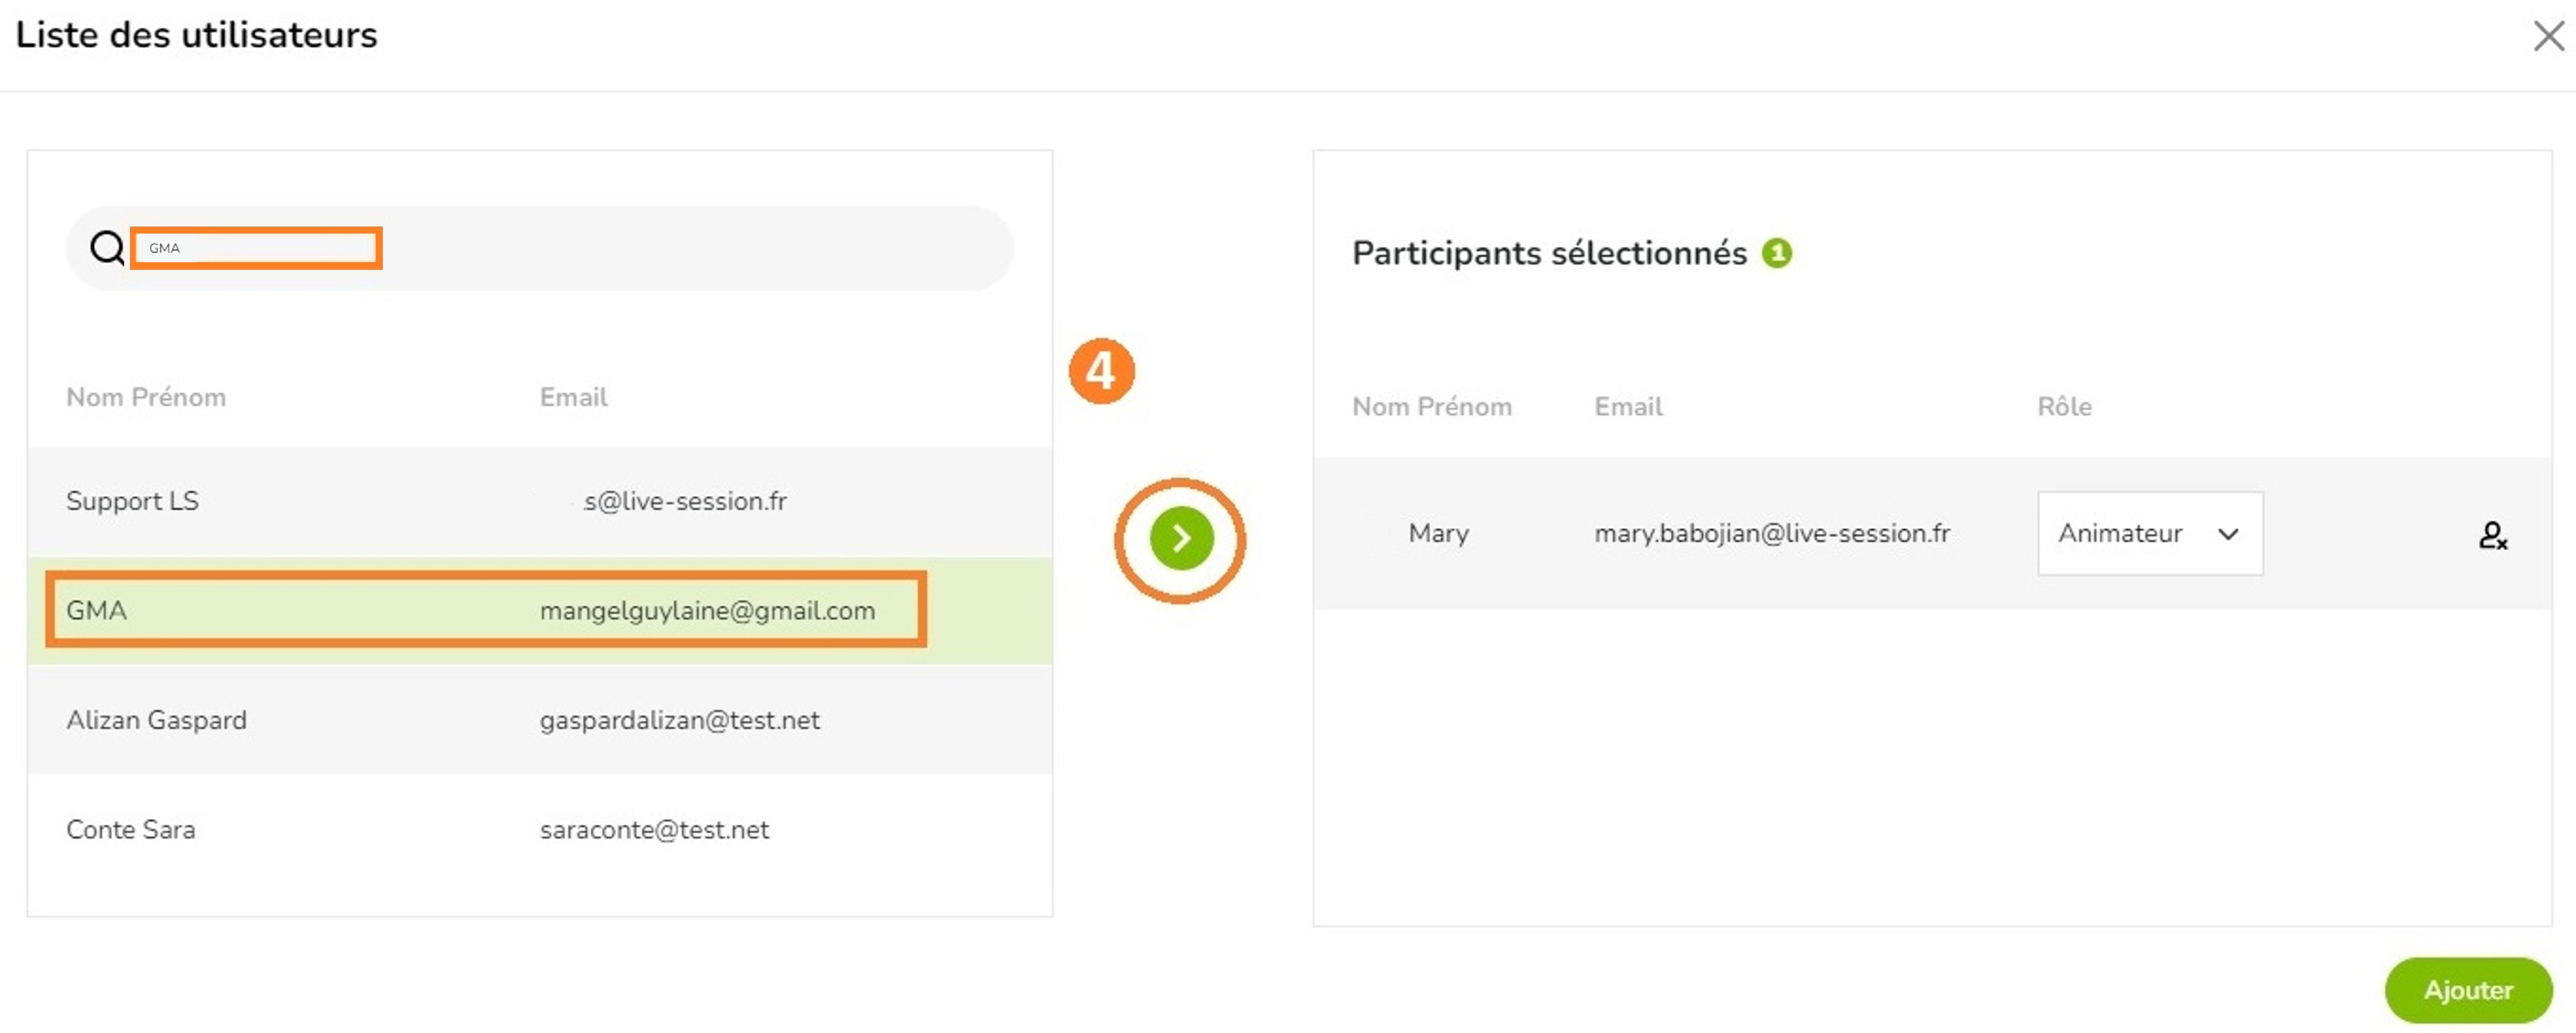Select the Conte Sara user row
Viewport: 2576px width, 1033px height.
click(540, 830)
